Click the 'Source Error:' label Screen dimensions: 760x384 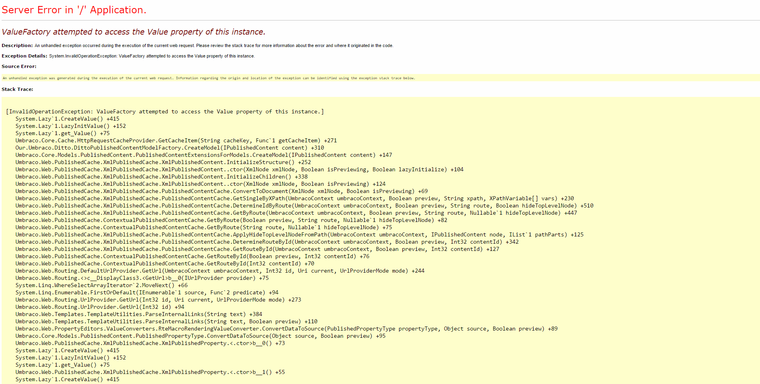point(19,66)
